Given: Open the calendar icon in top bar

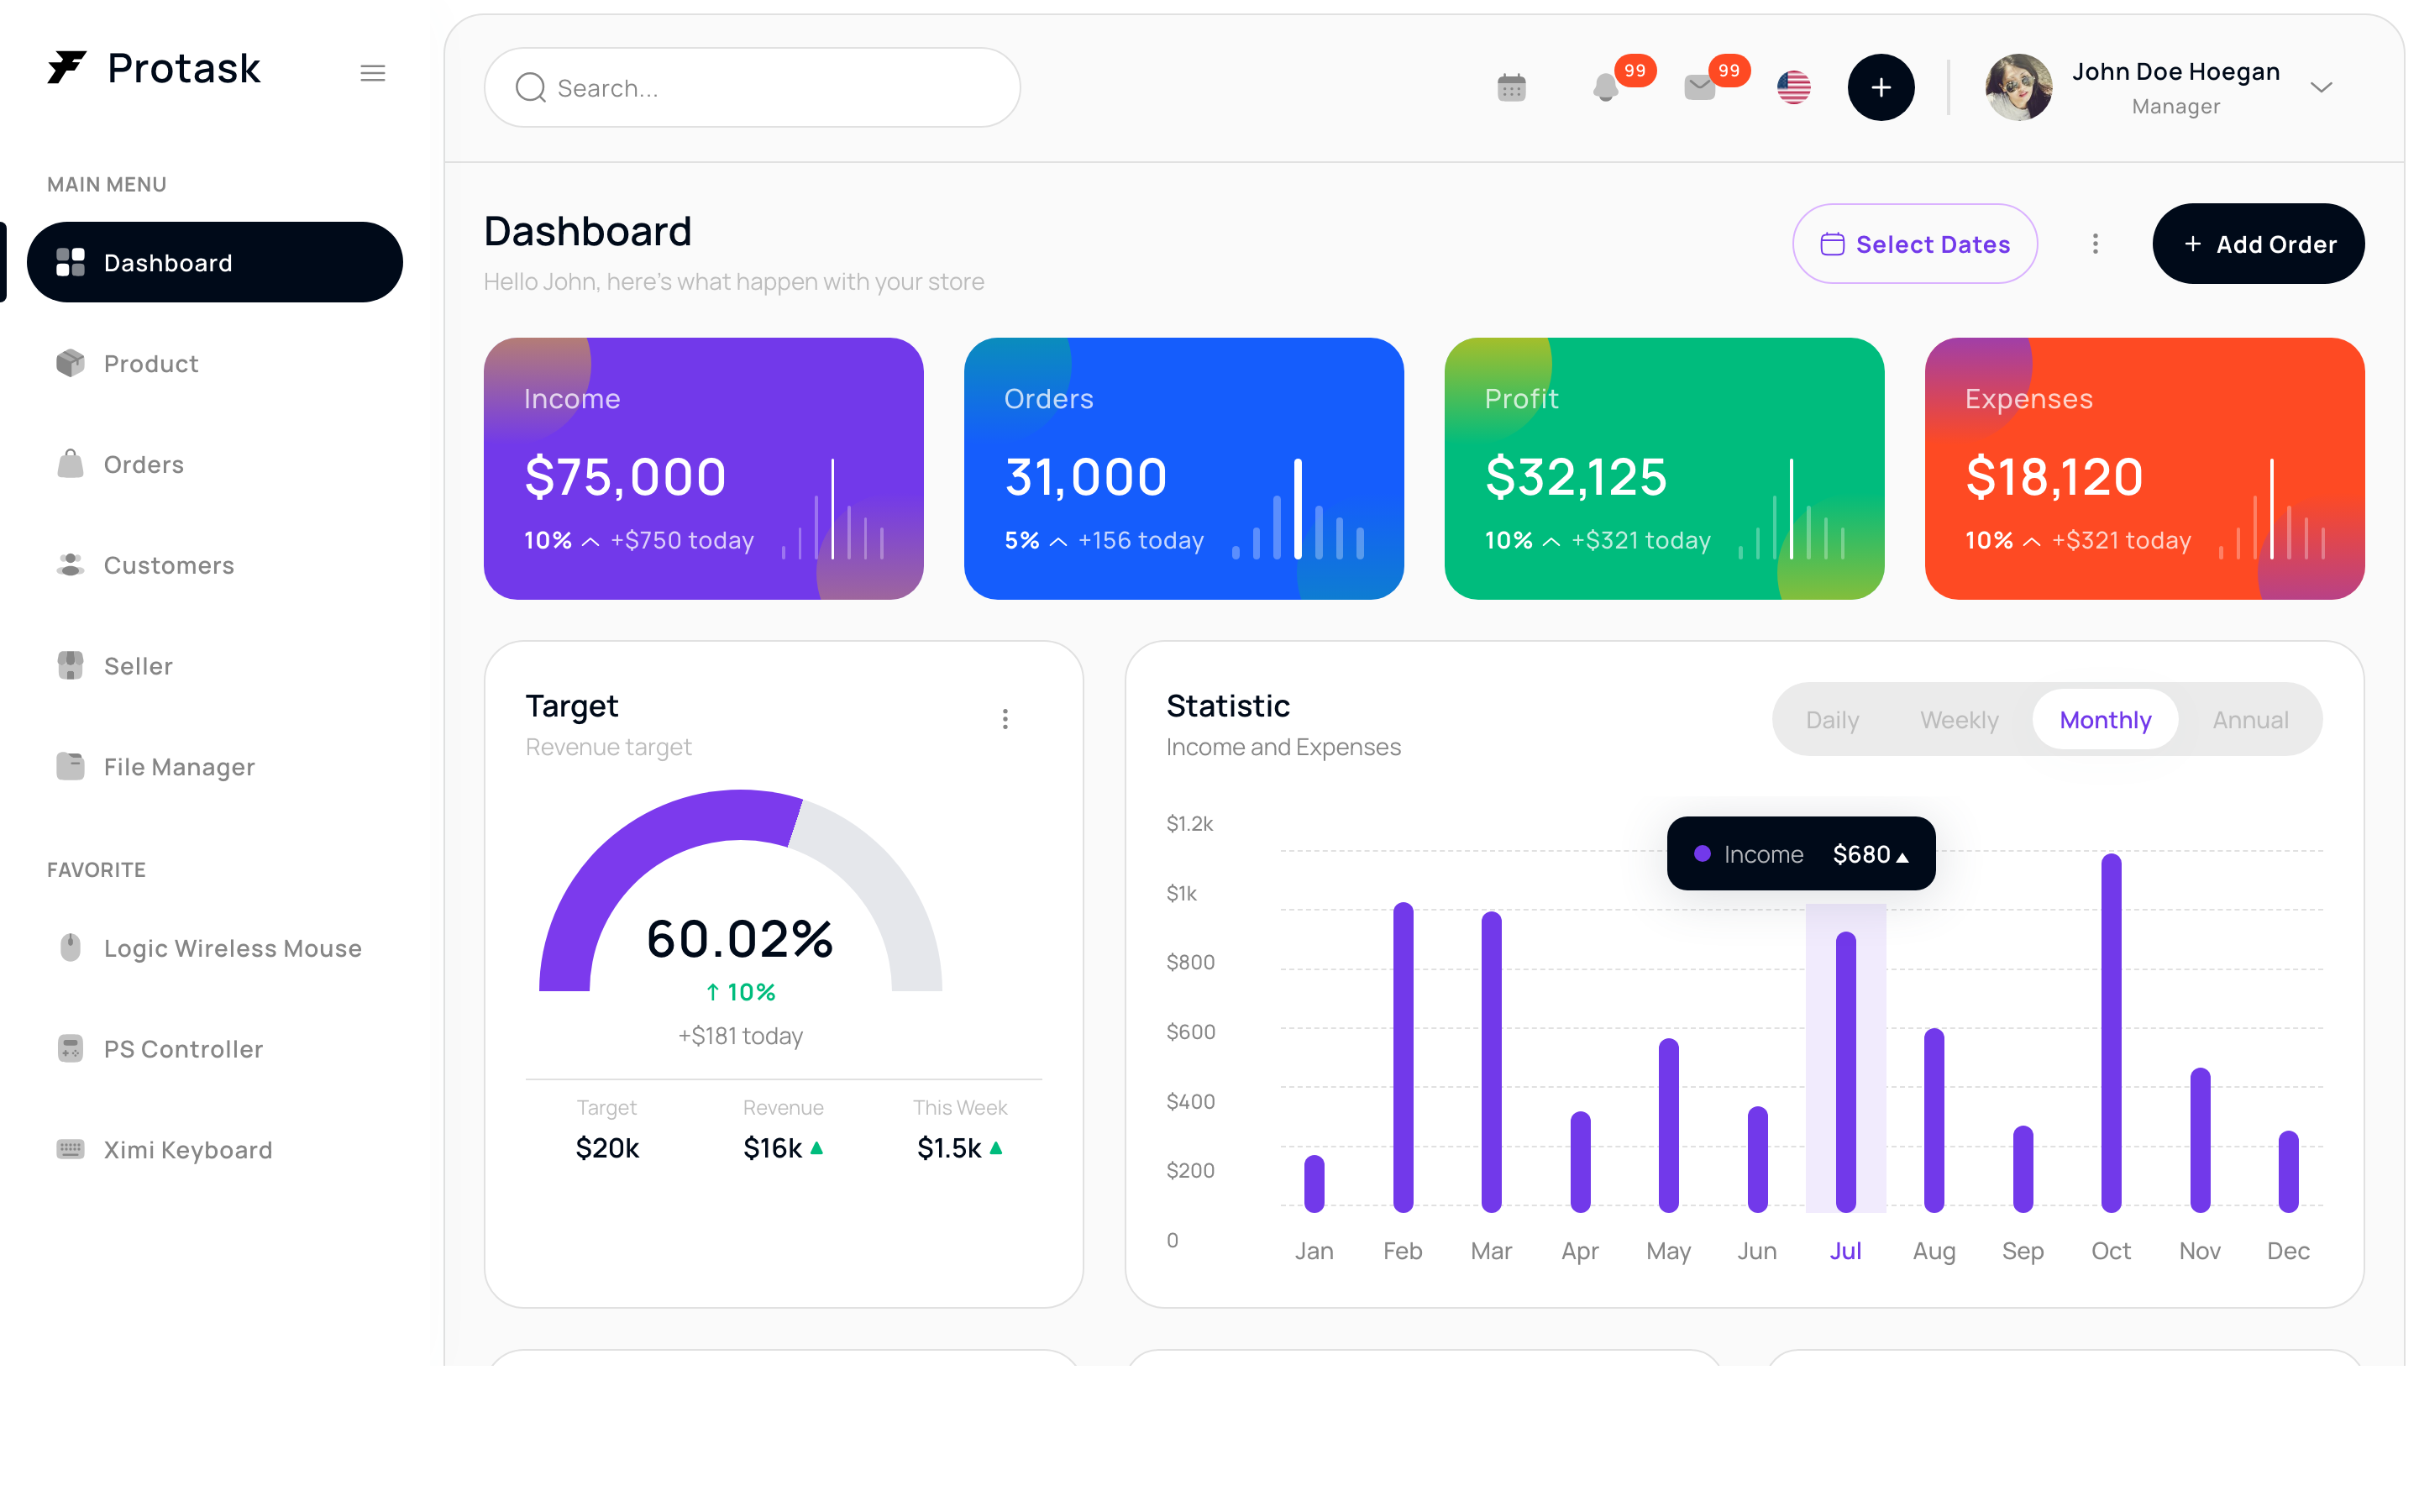Looking at the screenshot, I should (x=1511, y=88).
